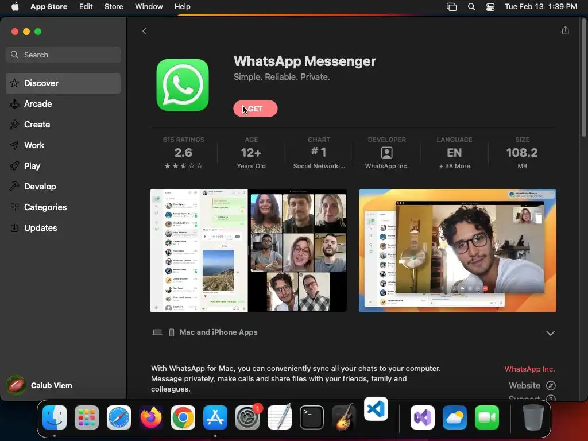Open the Trash in the Dock

pos(533,417)
